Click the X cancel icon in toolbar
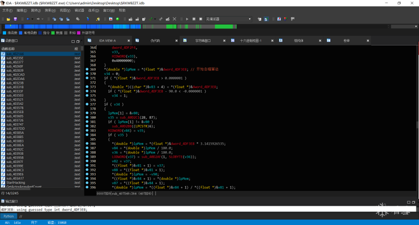This screenshot has width=419, height=225. click(x=175, y=19)
